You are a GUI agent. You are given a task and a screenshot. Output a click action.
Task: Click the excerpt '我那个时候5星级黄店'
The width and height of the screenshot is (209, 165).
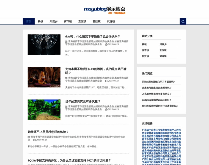click(97, 116)
